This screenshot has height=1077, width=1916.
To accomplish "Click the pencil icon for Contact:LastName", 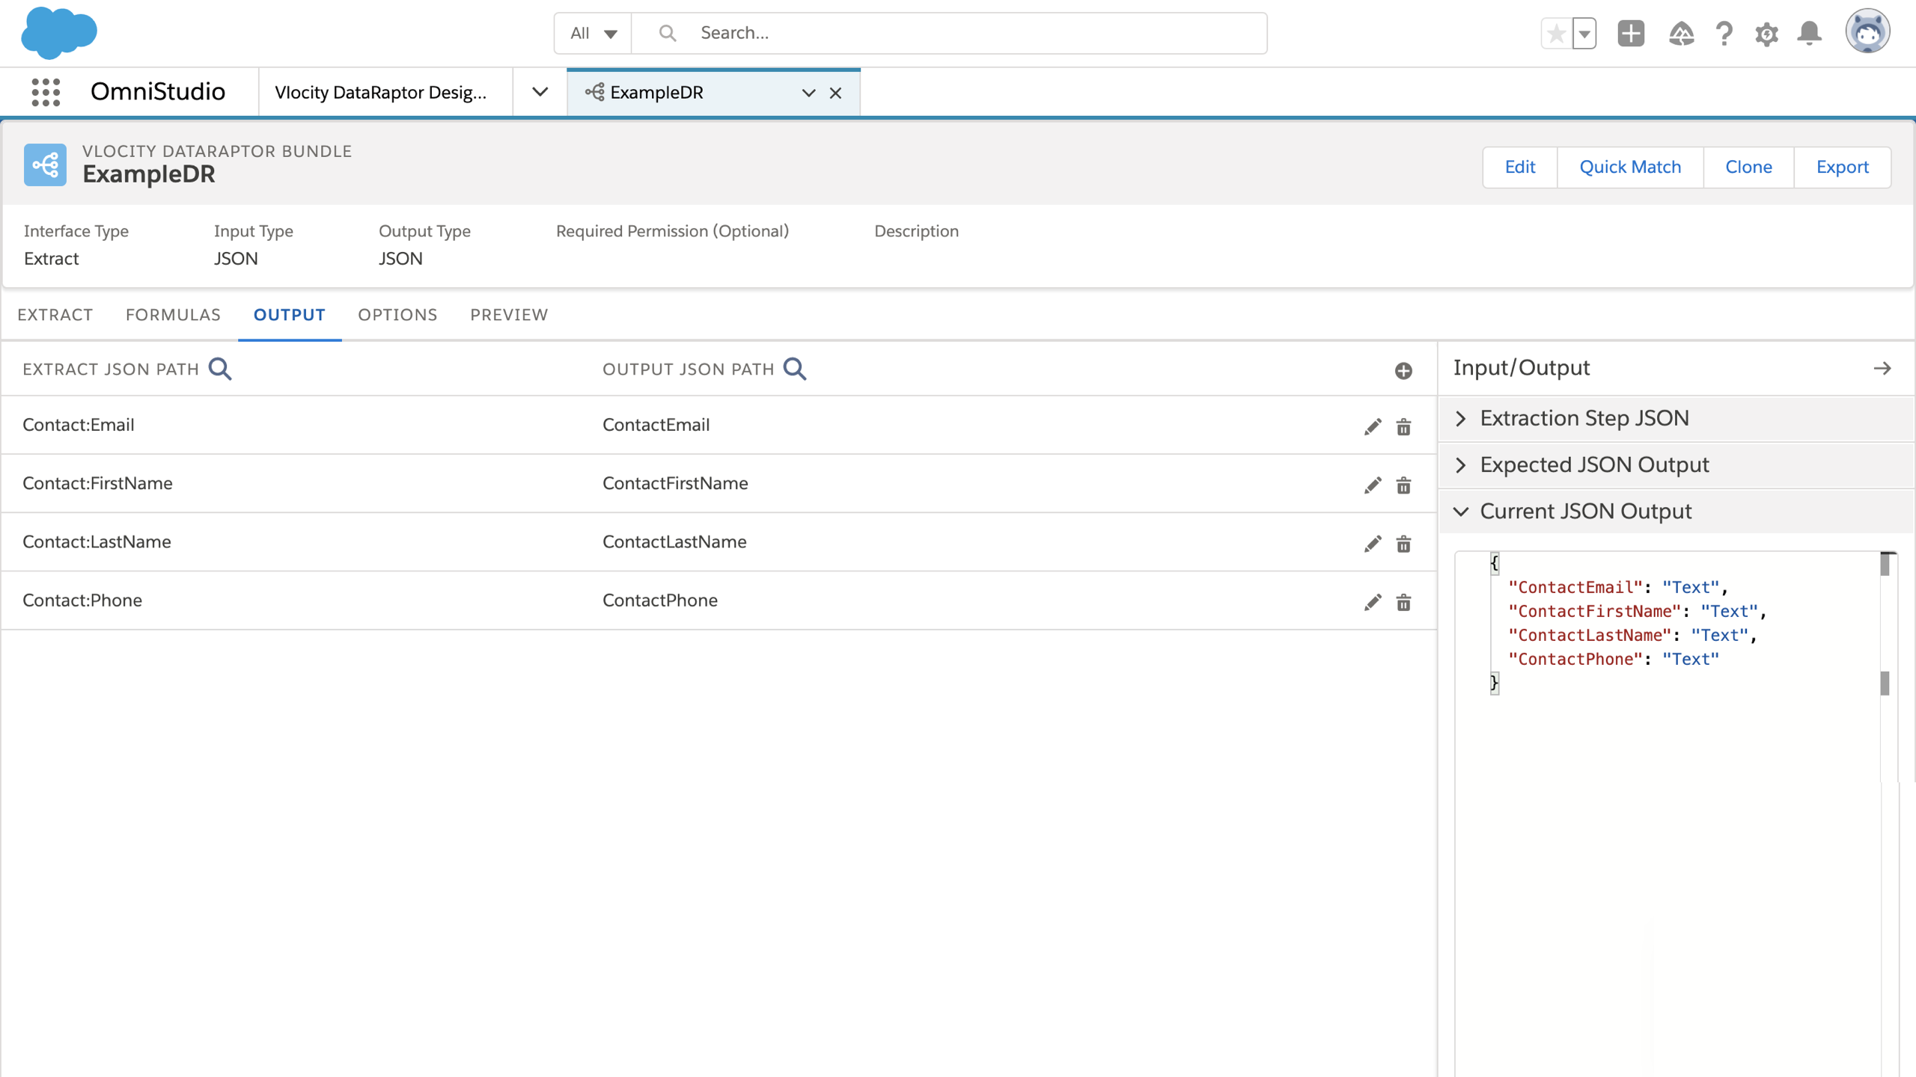I will pos(1372,544).
